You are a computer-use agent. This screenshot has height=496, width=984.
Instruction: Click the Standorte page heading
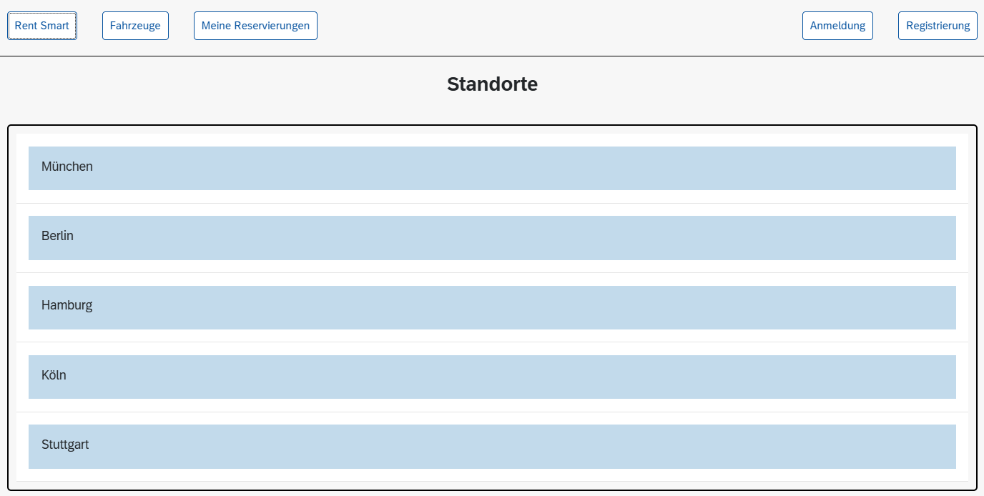point(492,84)
